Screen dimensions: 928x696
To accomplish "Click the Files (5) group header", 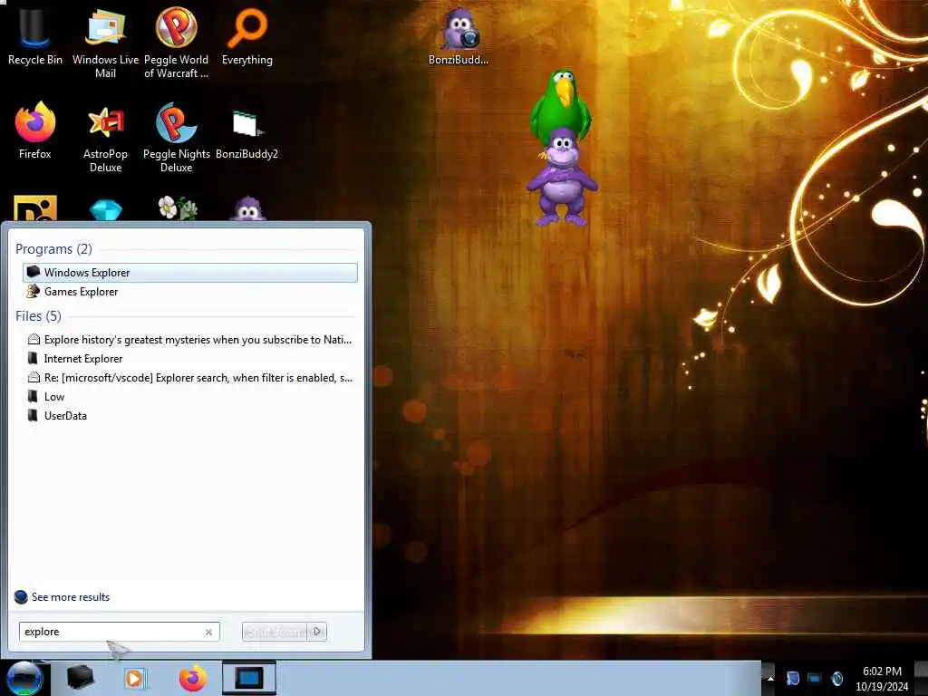I will (38, 316).
